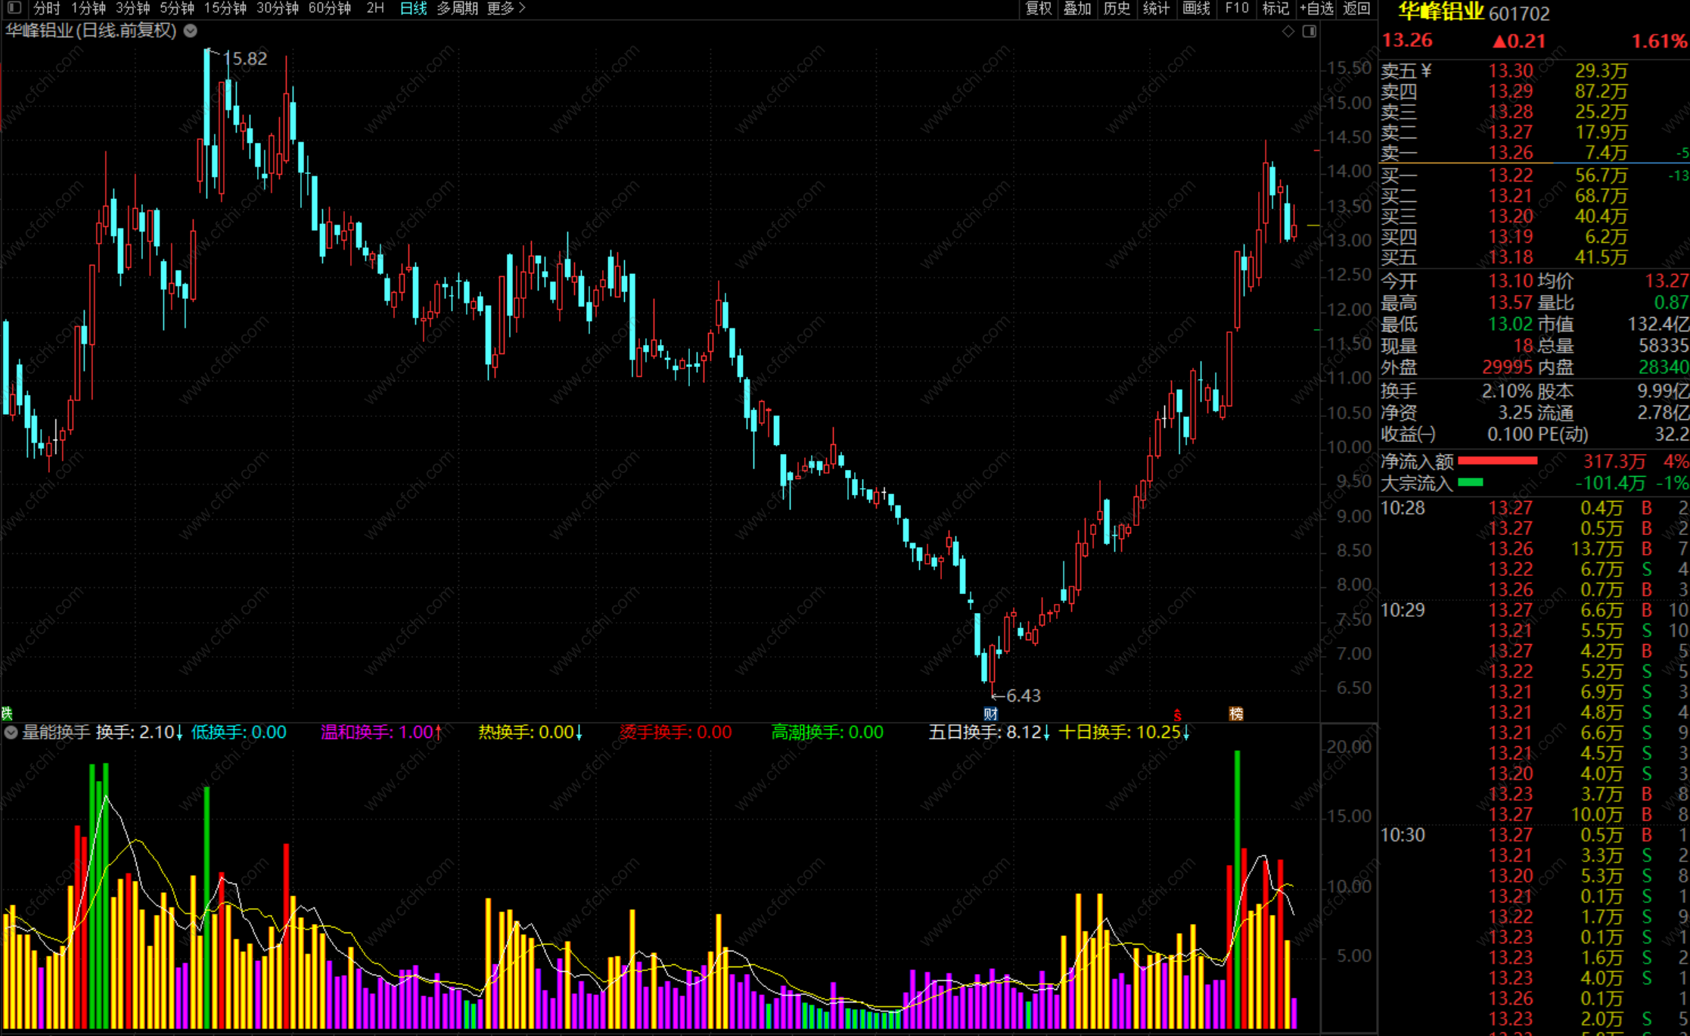
Task: Click the 返回 back button
Action: (1356, 8)
